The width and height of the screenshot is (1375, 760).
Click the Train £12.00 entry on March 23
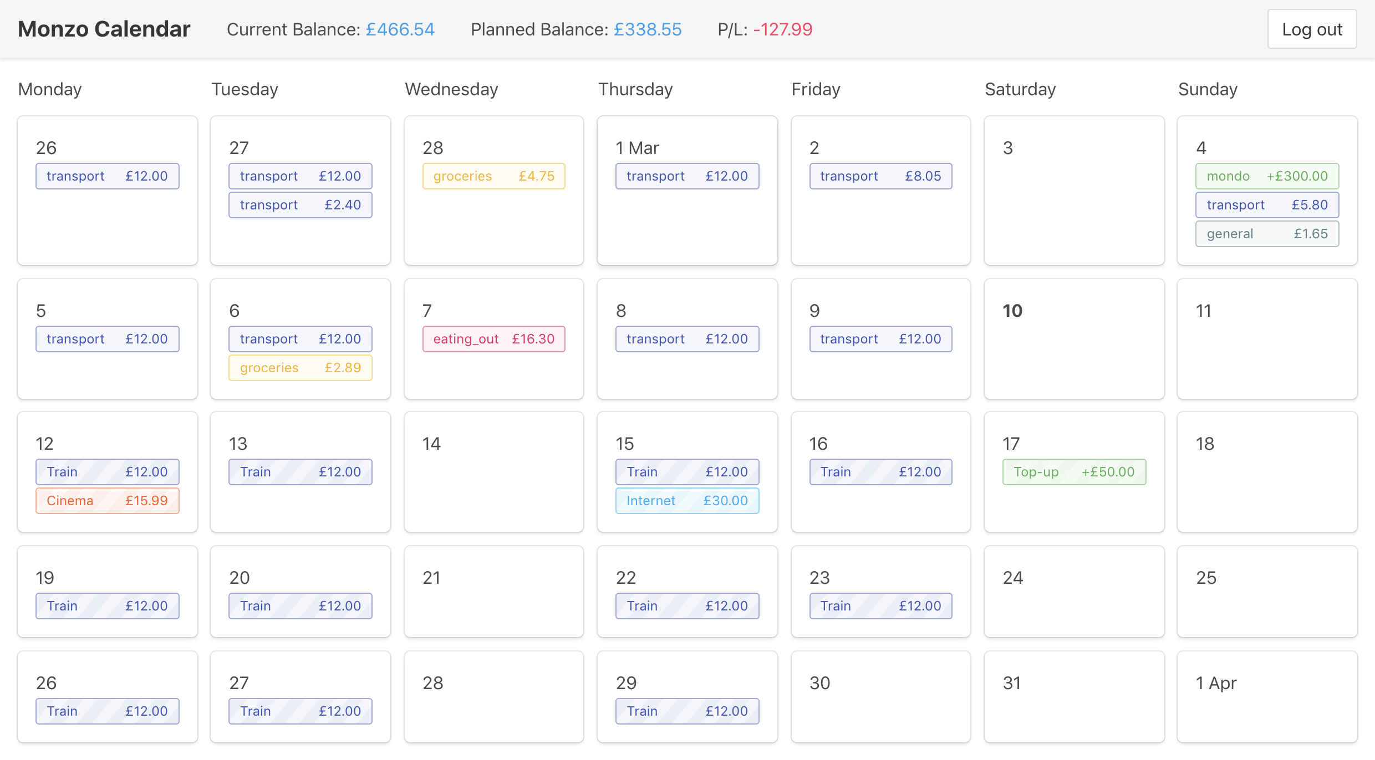(x=880, y=605)
